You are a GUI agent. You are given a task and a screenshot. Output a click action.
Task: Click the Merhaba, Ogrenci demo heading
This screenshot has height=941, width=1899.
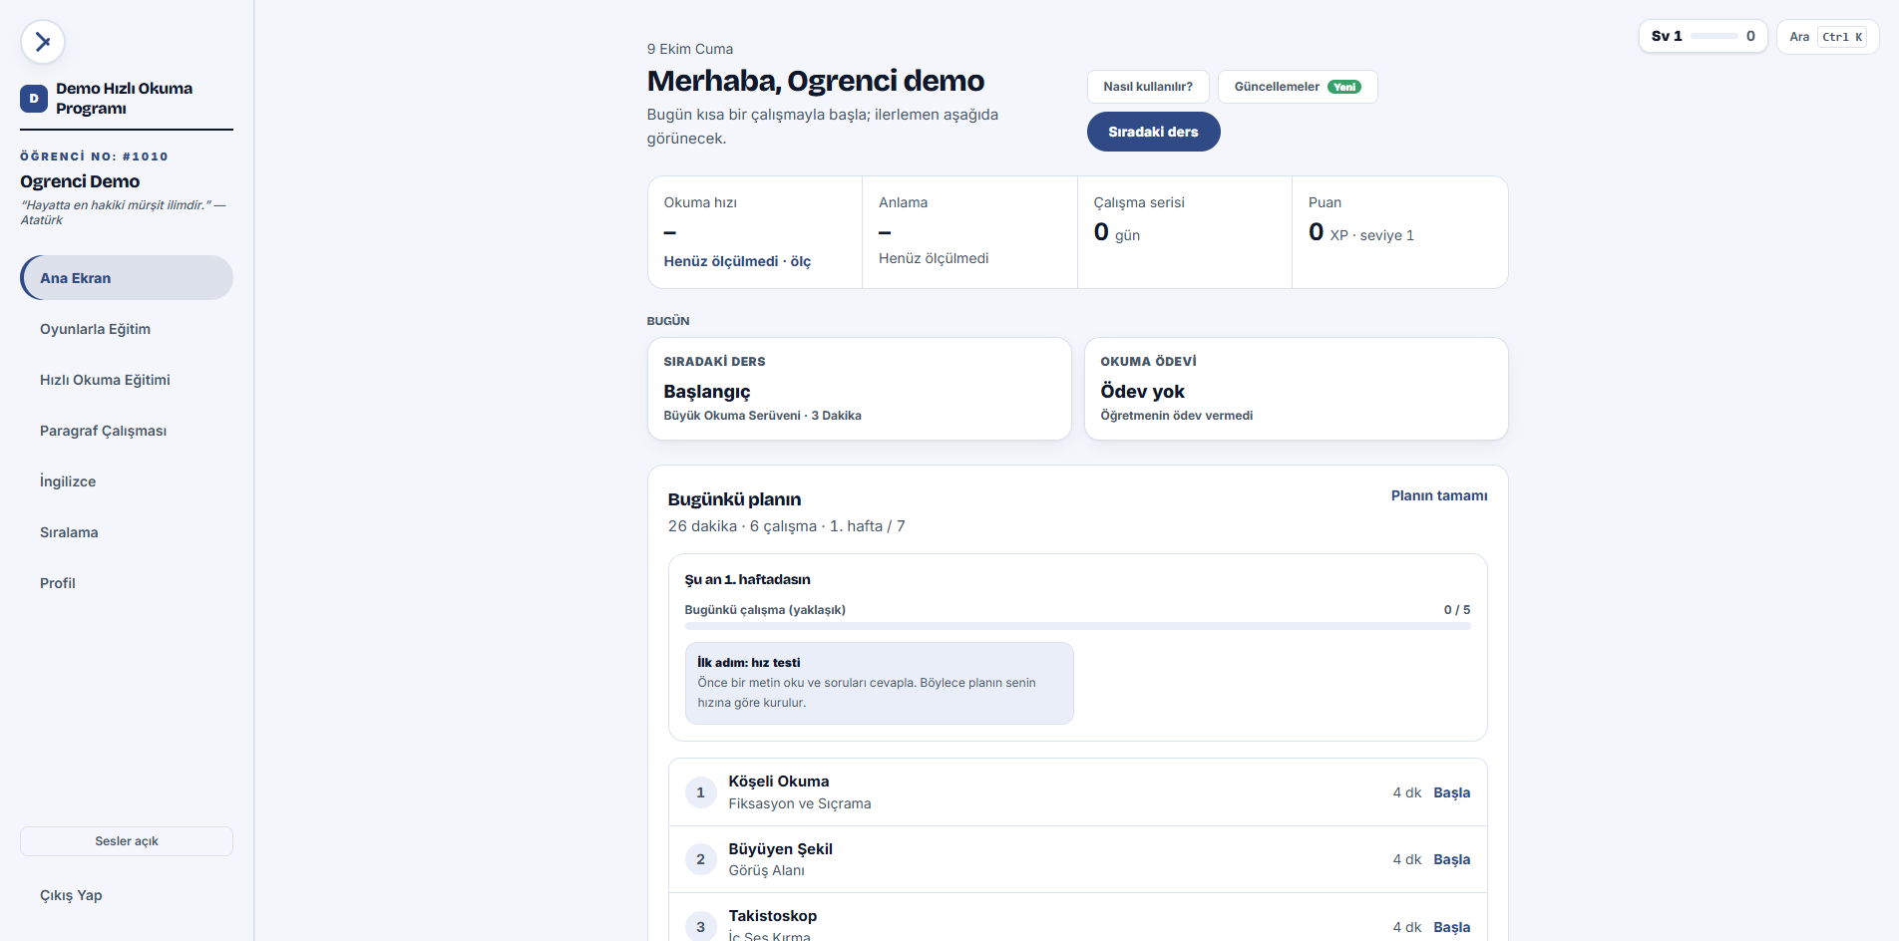click(x=815, y=81)
